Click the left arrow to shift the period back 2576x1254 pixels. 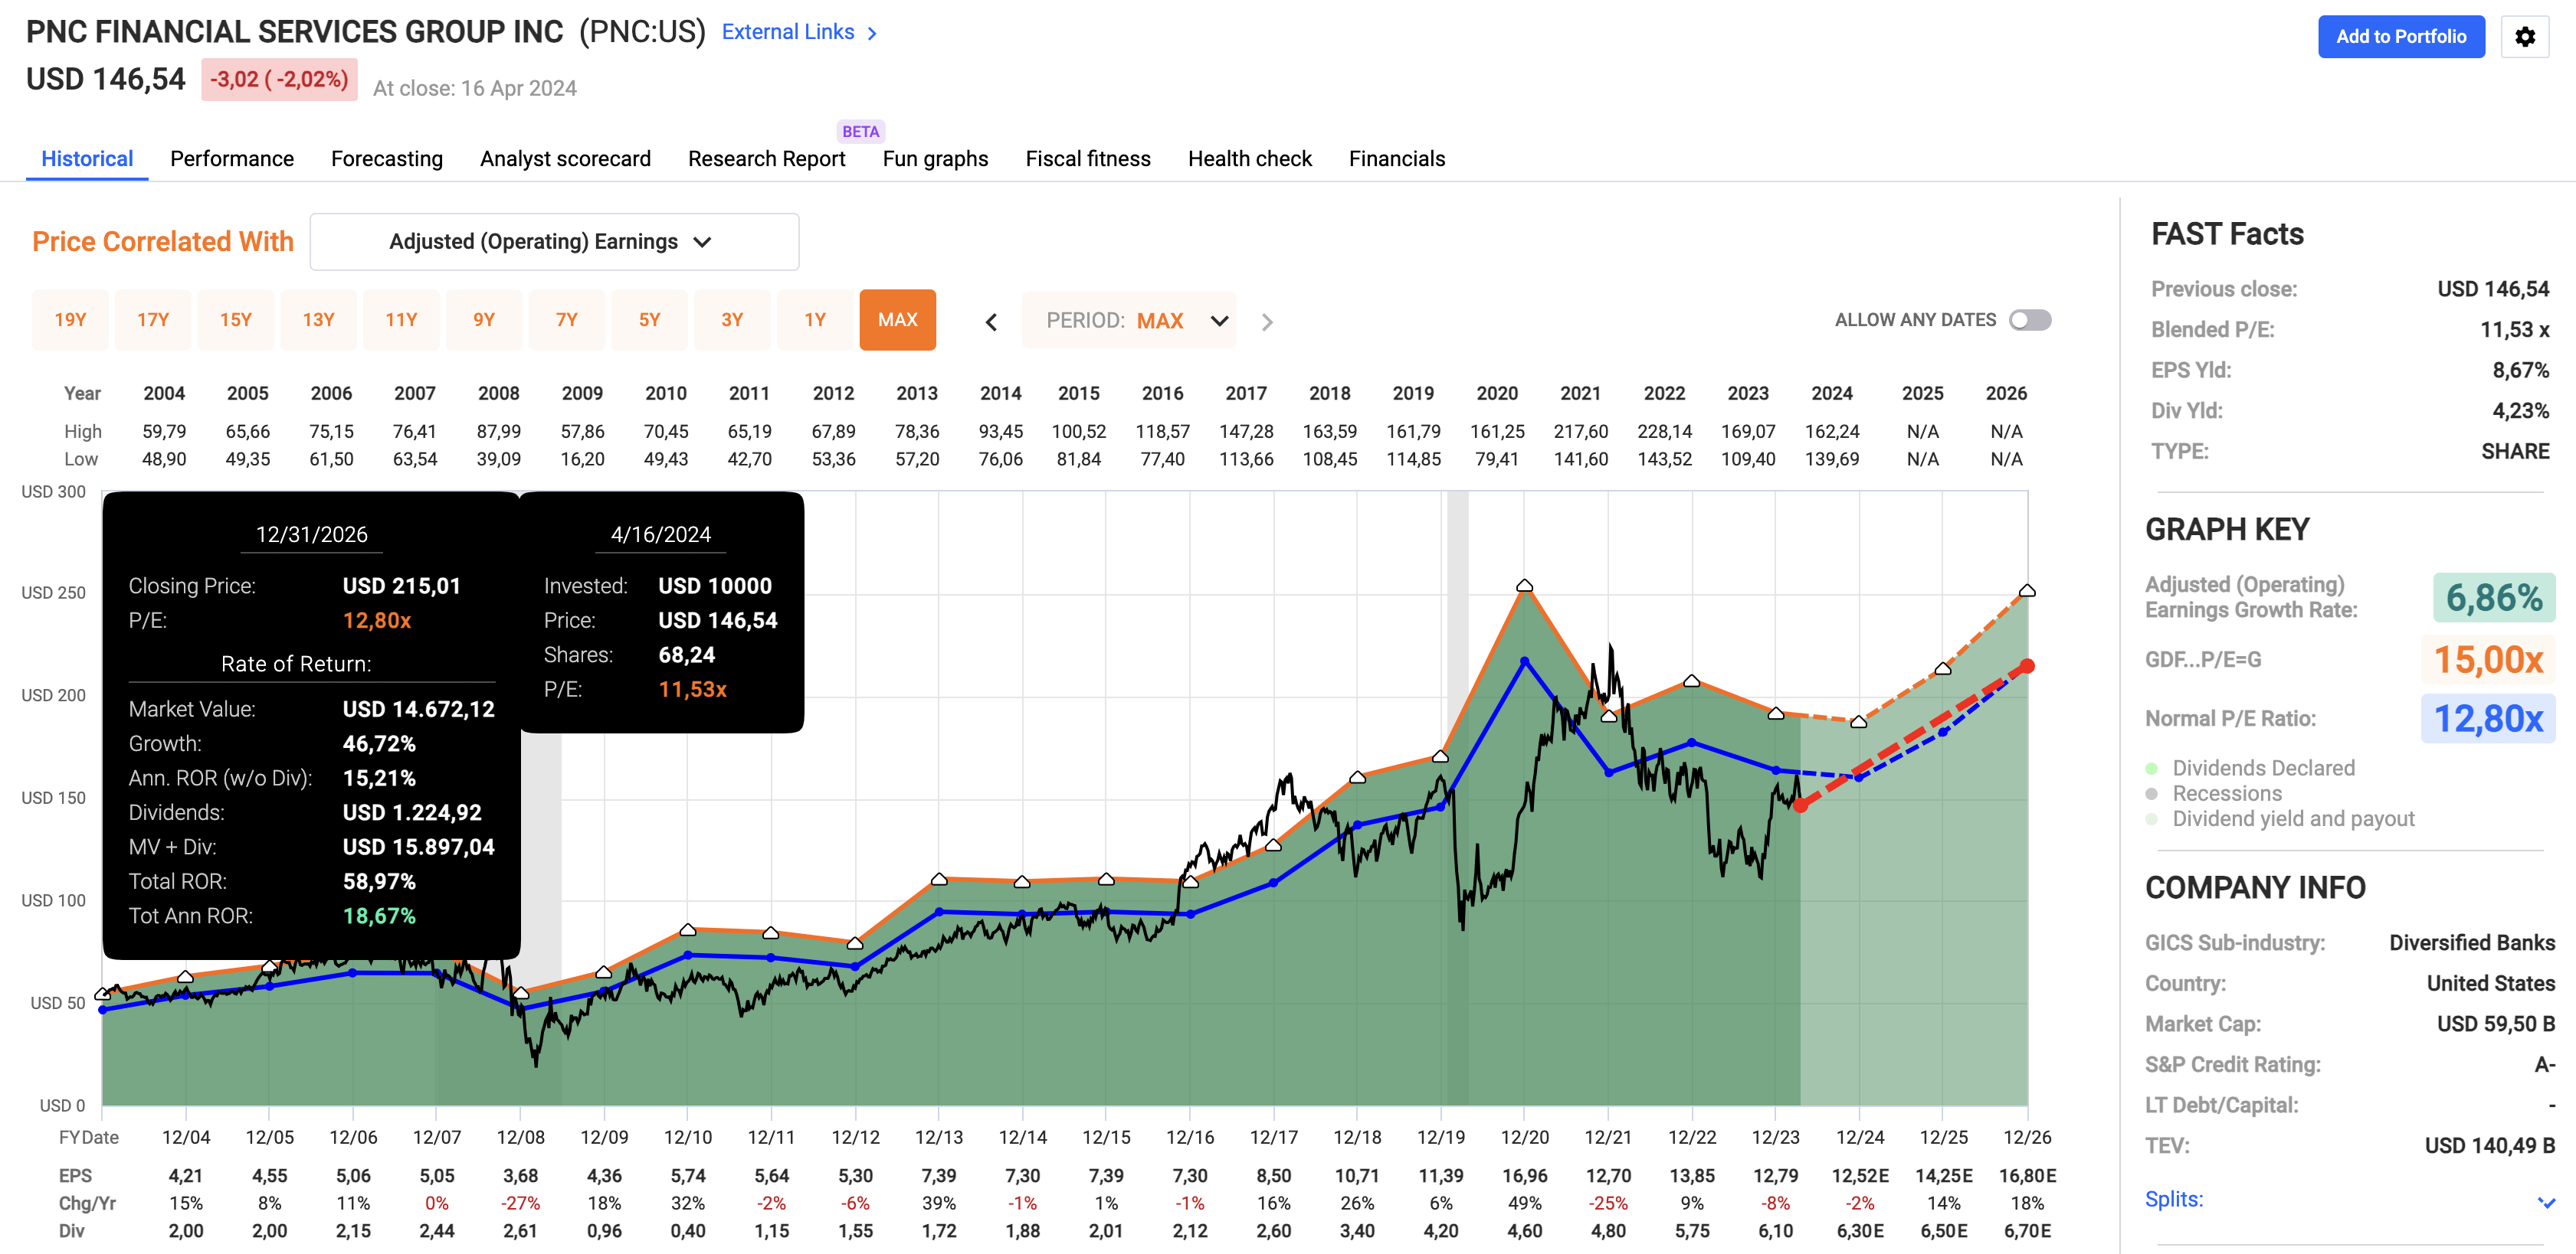991,322
